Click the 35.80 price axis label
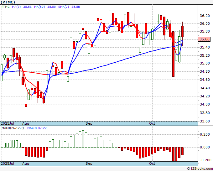Viewport: 213px width, 171px height. click(205, 31)
